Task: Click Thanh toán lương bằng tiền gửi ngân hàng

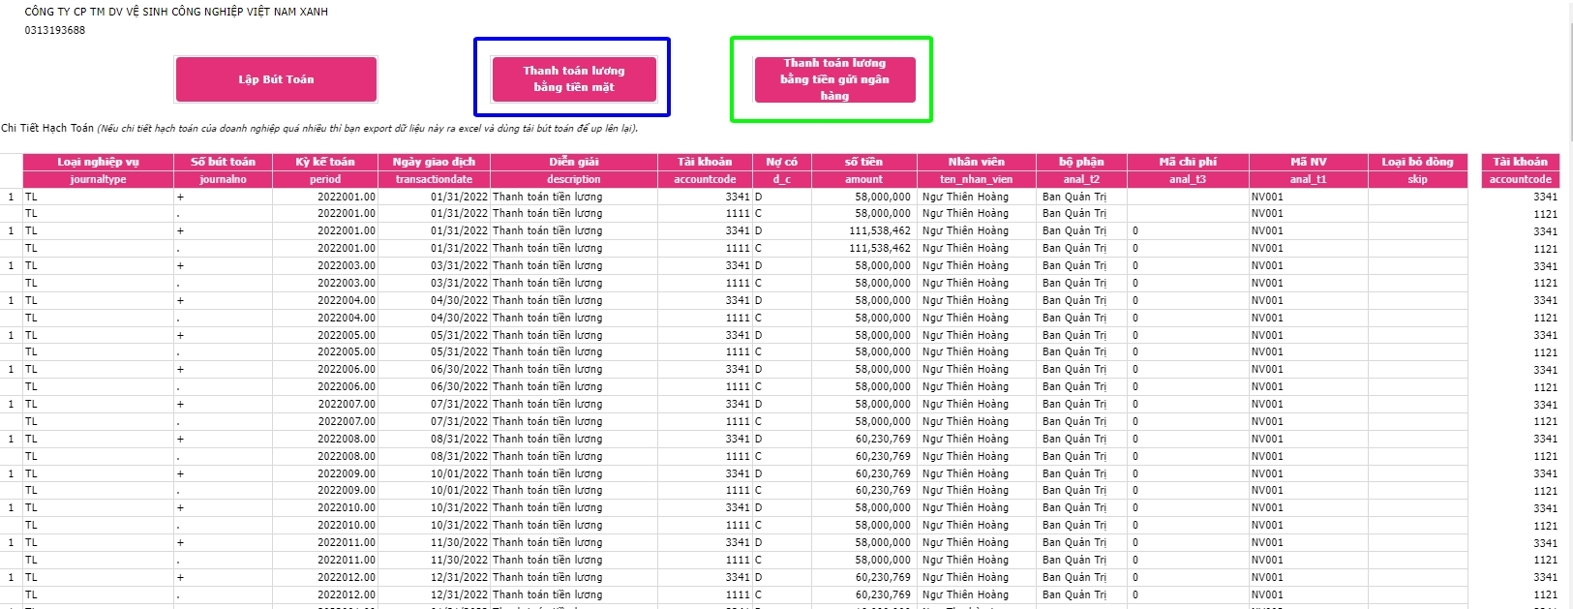Action: [x=834, y=79]
